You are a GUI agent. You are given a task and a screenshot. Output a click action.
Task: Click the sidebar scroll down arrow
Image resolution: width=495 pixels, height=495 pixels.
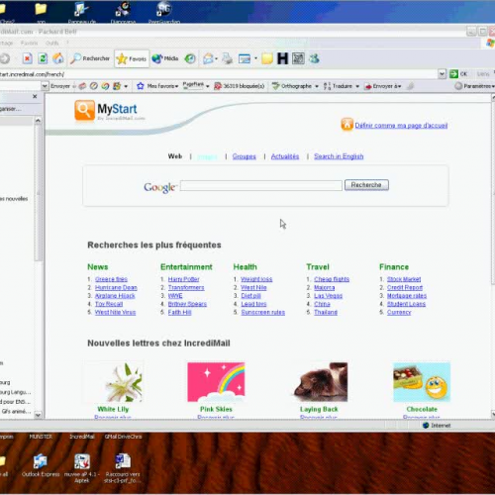(38, 415)
